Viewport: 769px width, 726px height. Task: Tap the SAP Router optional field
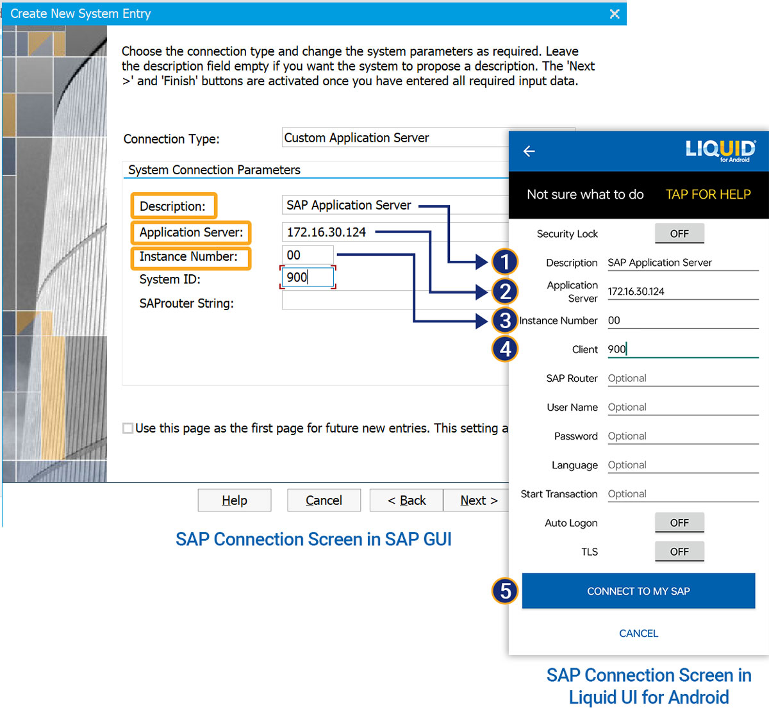pos(682,379)
